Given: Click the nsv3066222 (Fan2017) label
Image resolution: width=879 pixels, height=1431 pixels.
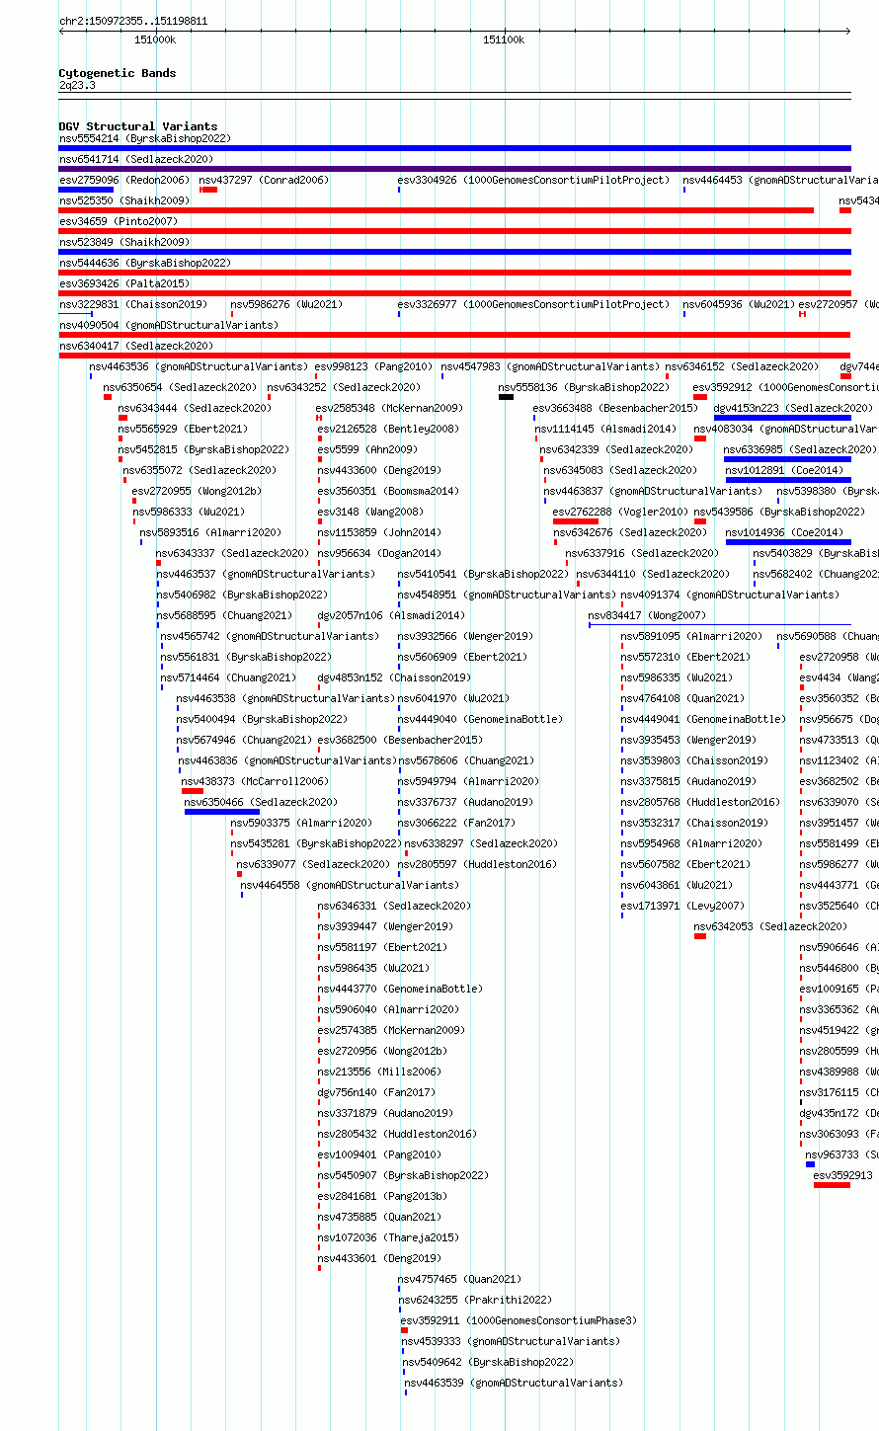Looking at the screenshot, I should point(456,824).
